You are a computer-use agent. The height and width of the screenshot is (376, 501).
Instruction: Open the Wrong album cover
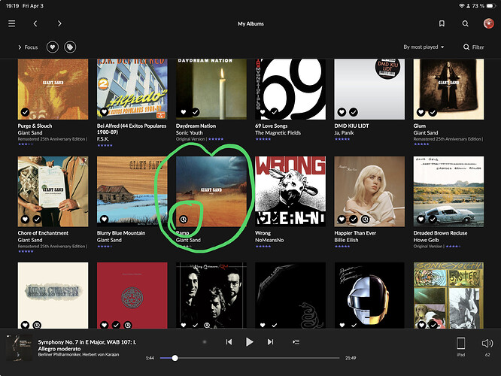(x=290, y=191)
